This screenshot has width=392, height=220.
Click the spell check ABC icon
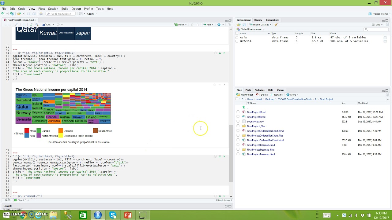(x=32, y=25)
